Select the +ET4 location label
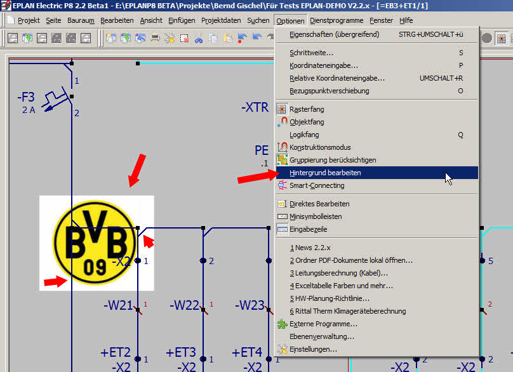 click(x=247, y=352)
